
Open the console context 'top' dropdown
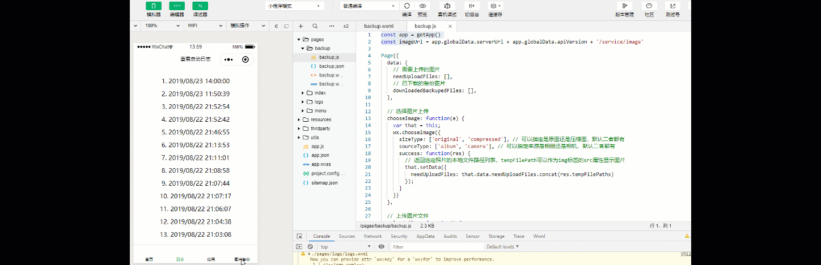[x=345, y=247]
